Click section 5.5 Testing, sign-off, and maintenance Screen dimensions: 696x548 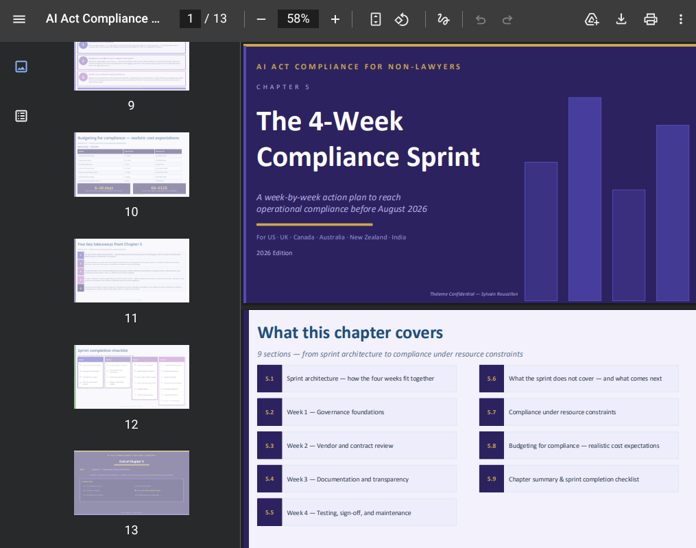point(357,512)
